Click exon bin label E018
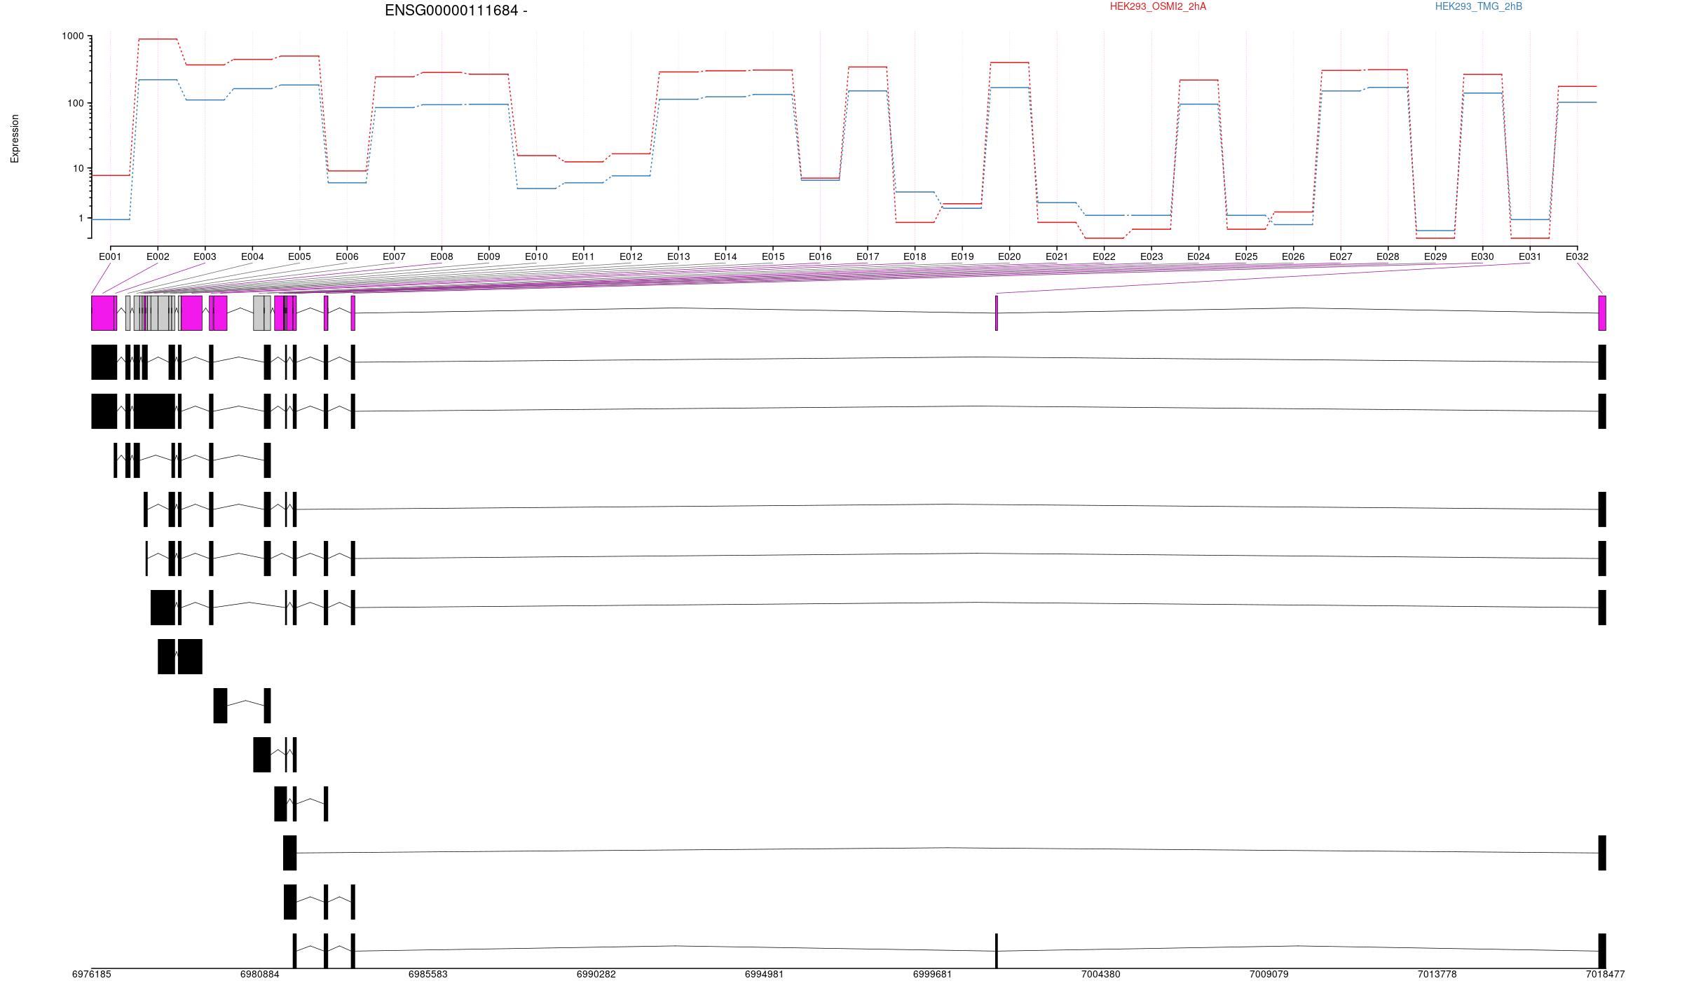This screenshot has width=1682, height=988. click(915, 256)
